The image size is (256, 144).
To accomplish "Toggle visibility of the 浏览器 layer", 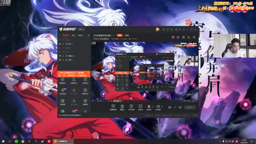I will click(60, 48).
